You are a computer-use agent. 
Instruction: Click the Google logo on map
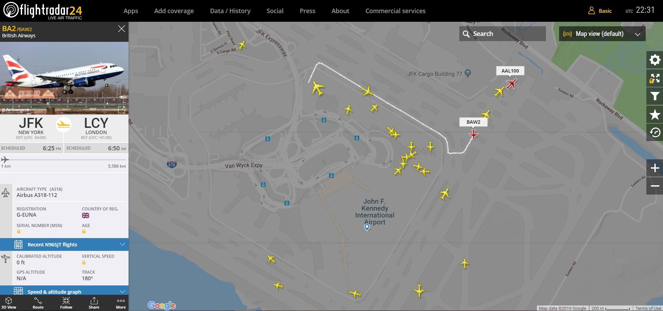[162, 305]
